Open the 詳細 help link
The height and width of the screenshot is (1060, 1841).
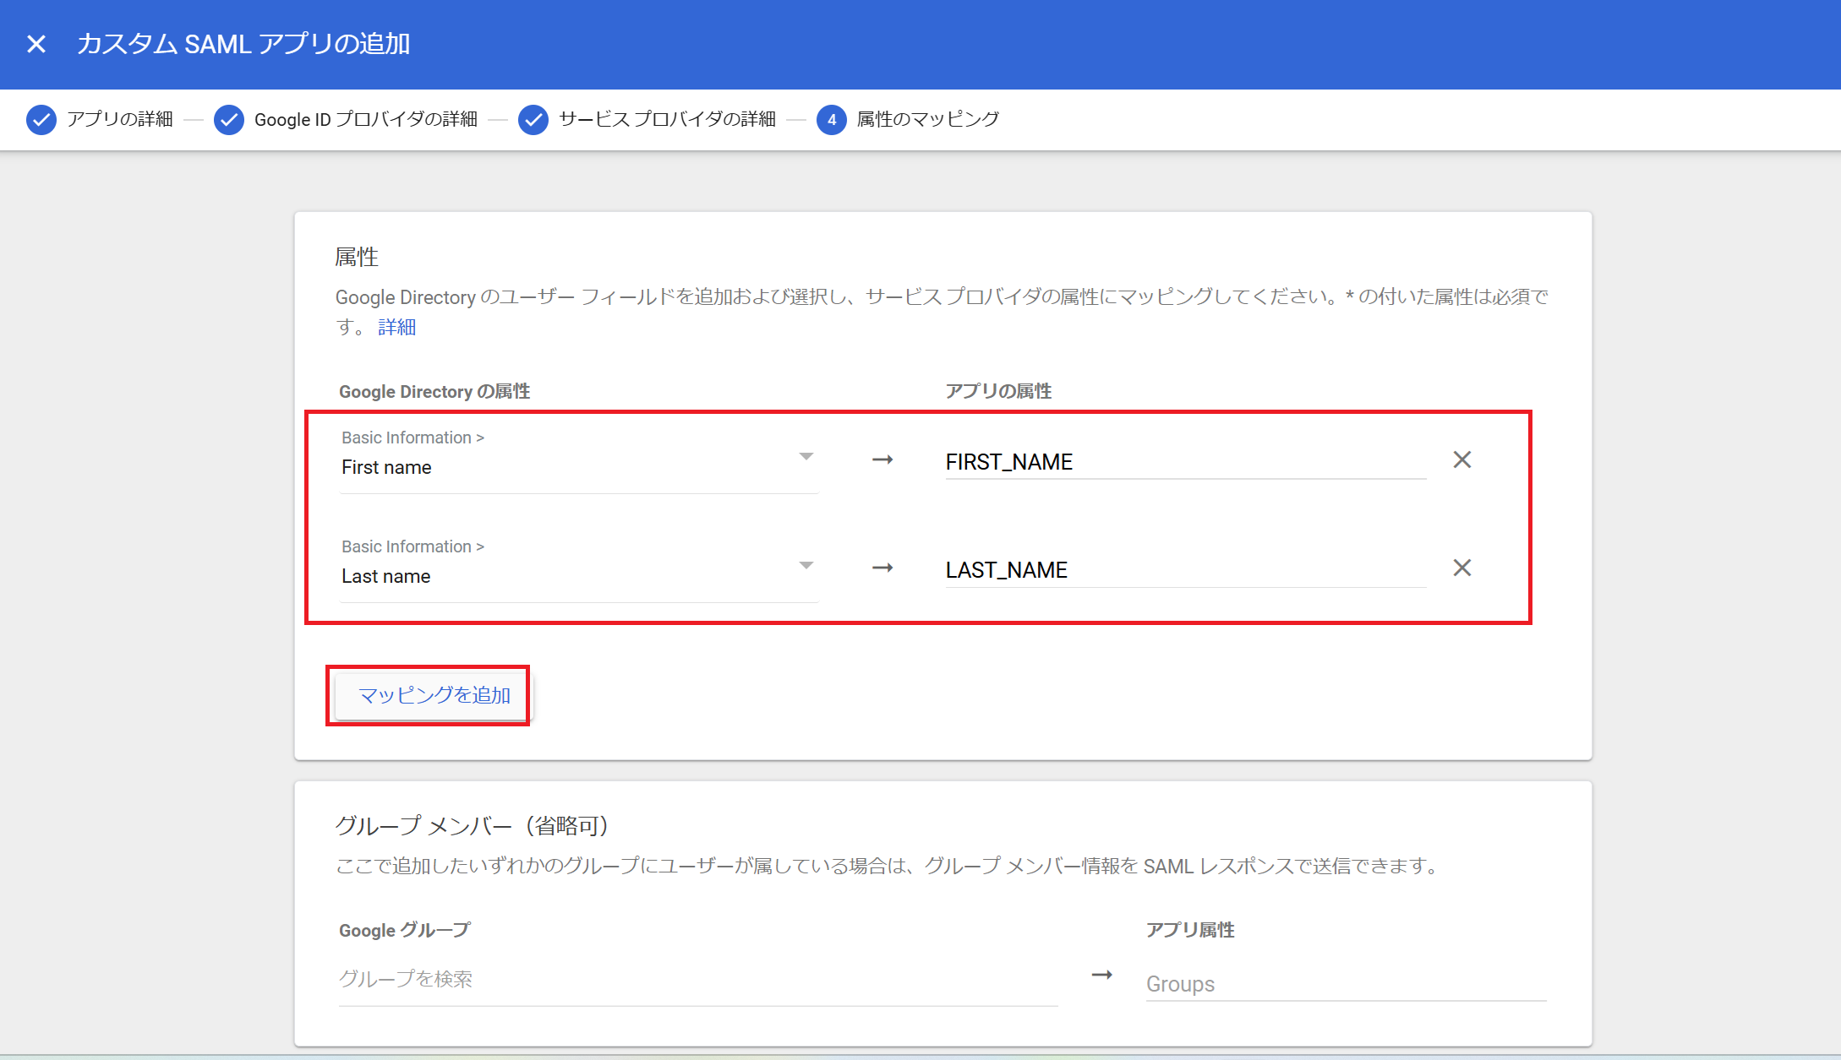click(x=396, y=328)
